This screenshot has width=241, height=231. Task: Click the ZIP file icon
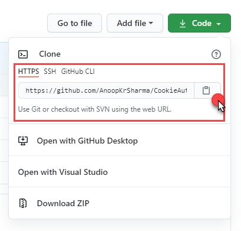click(x=23, y=203)
